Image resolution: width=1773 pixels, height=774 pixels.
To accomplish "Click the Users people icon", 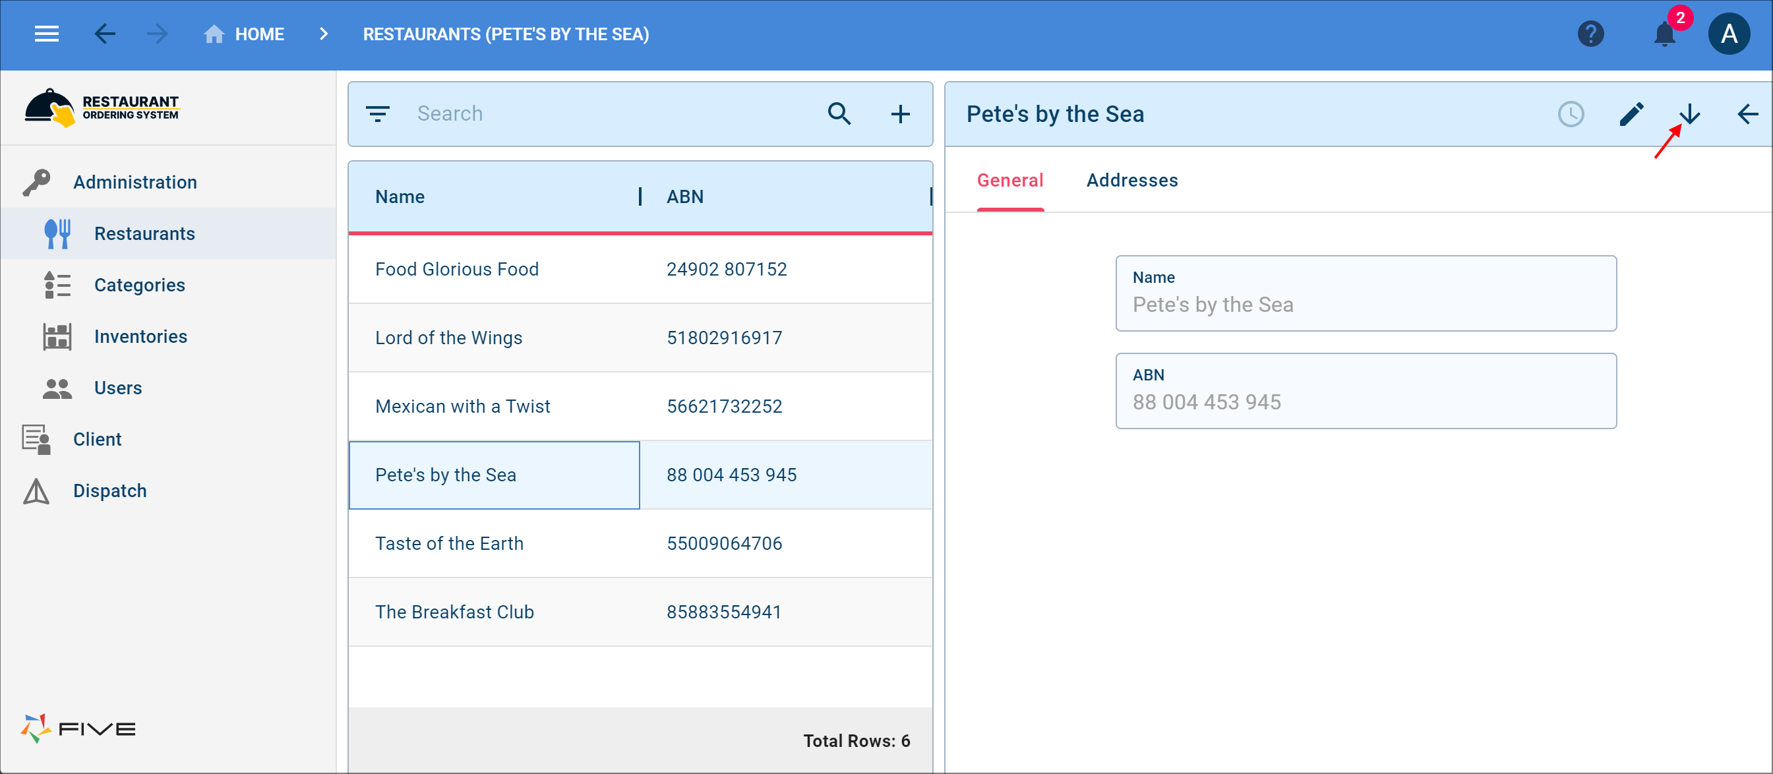I will 57,388.
